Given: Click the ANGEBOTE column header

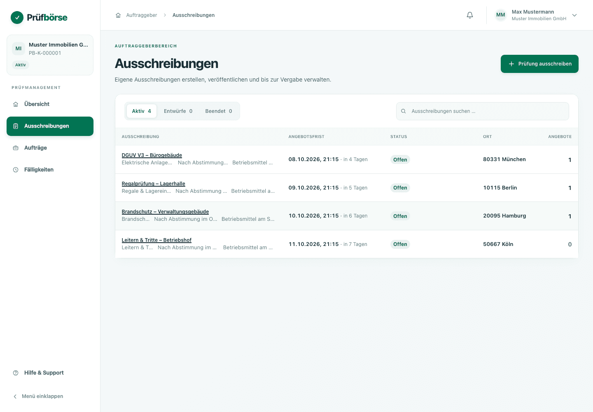Looking at the screenshot, I should click(x=560, y=137).
